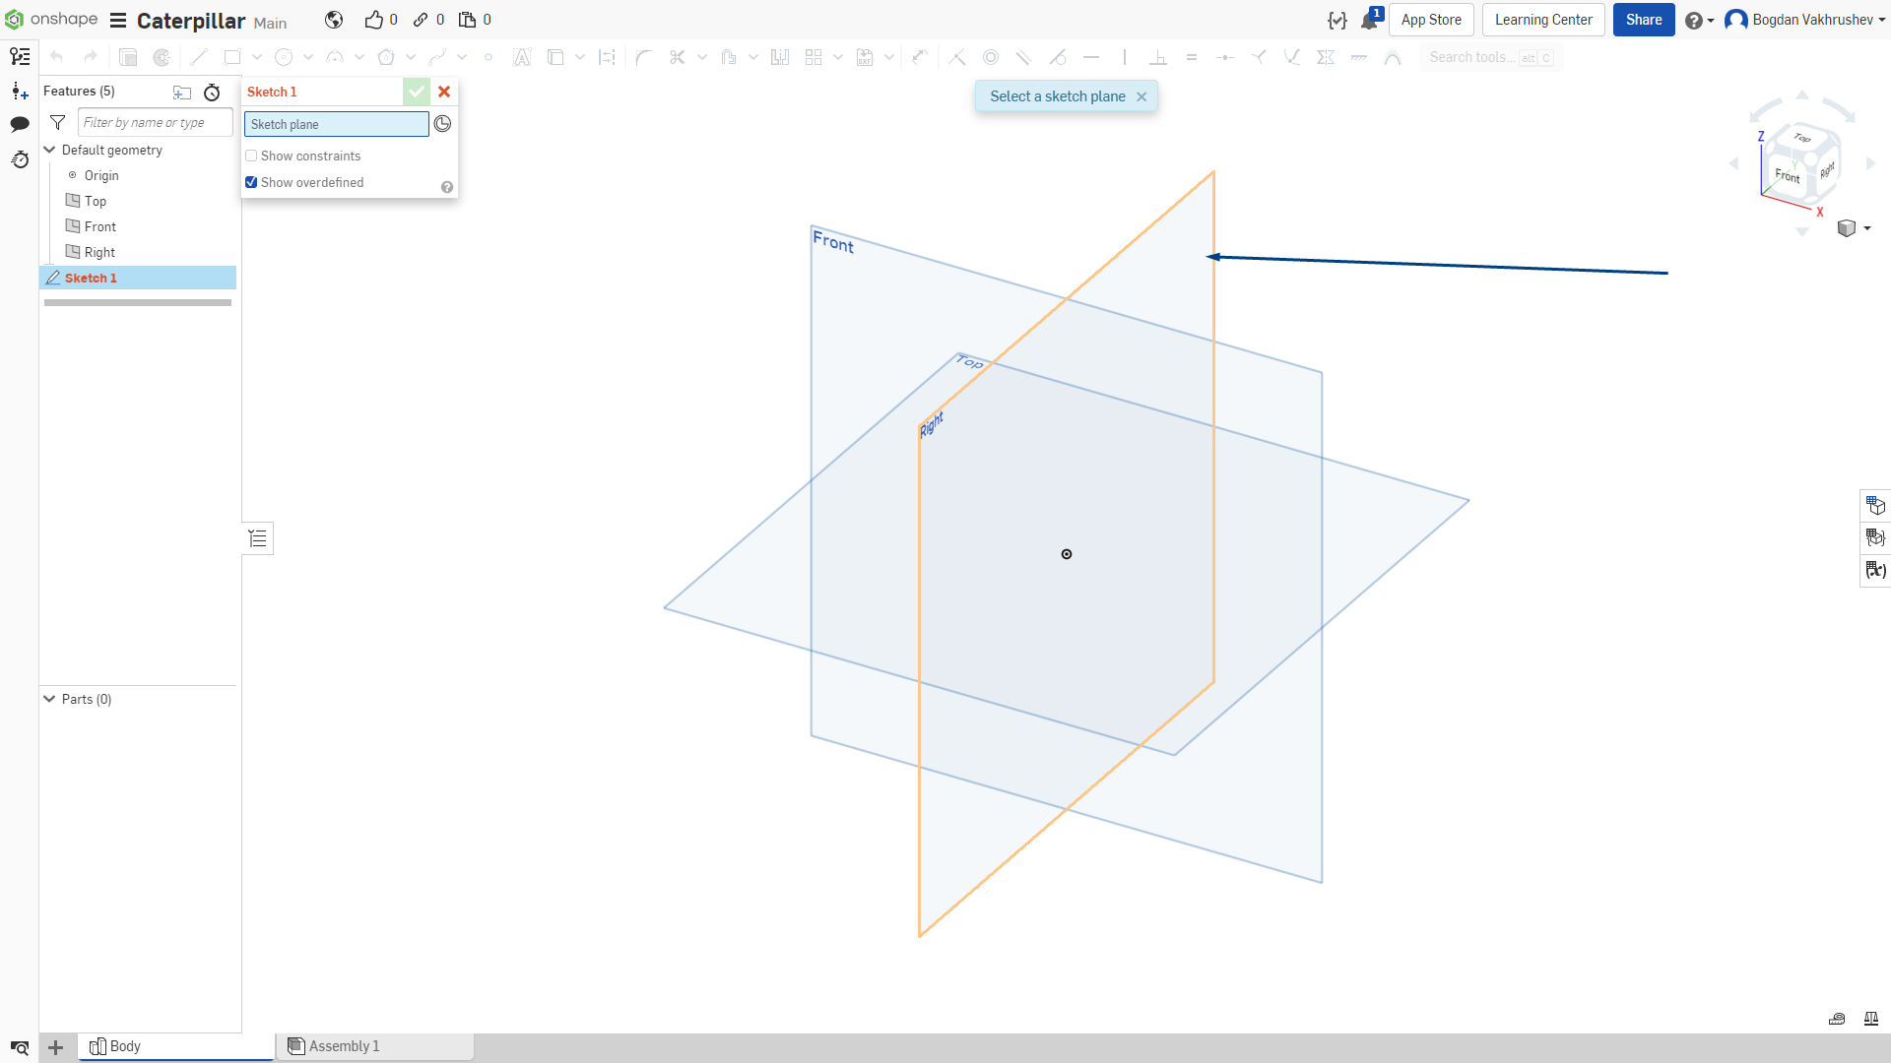Expand the rectangle tool dropdown arrow

[x=257, y=57]
